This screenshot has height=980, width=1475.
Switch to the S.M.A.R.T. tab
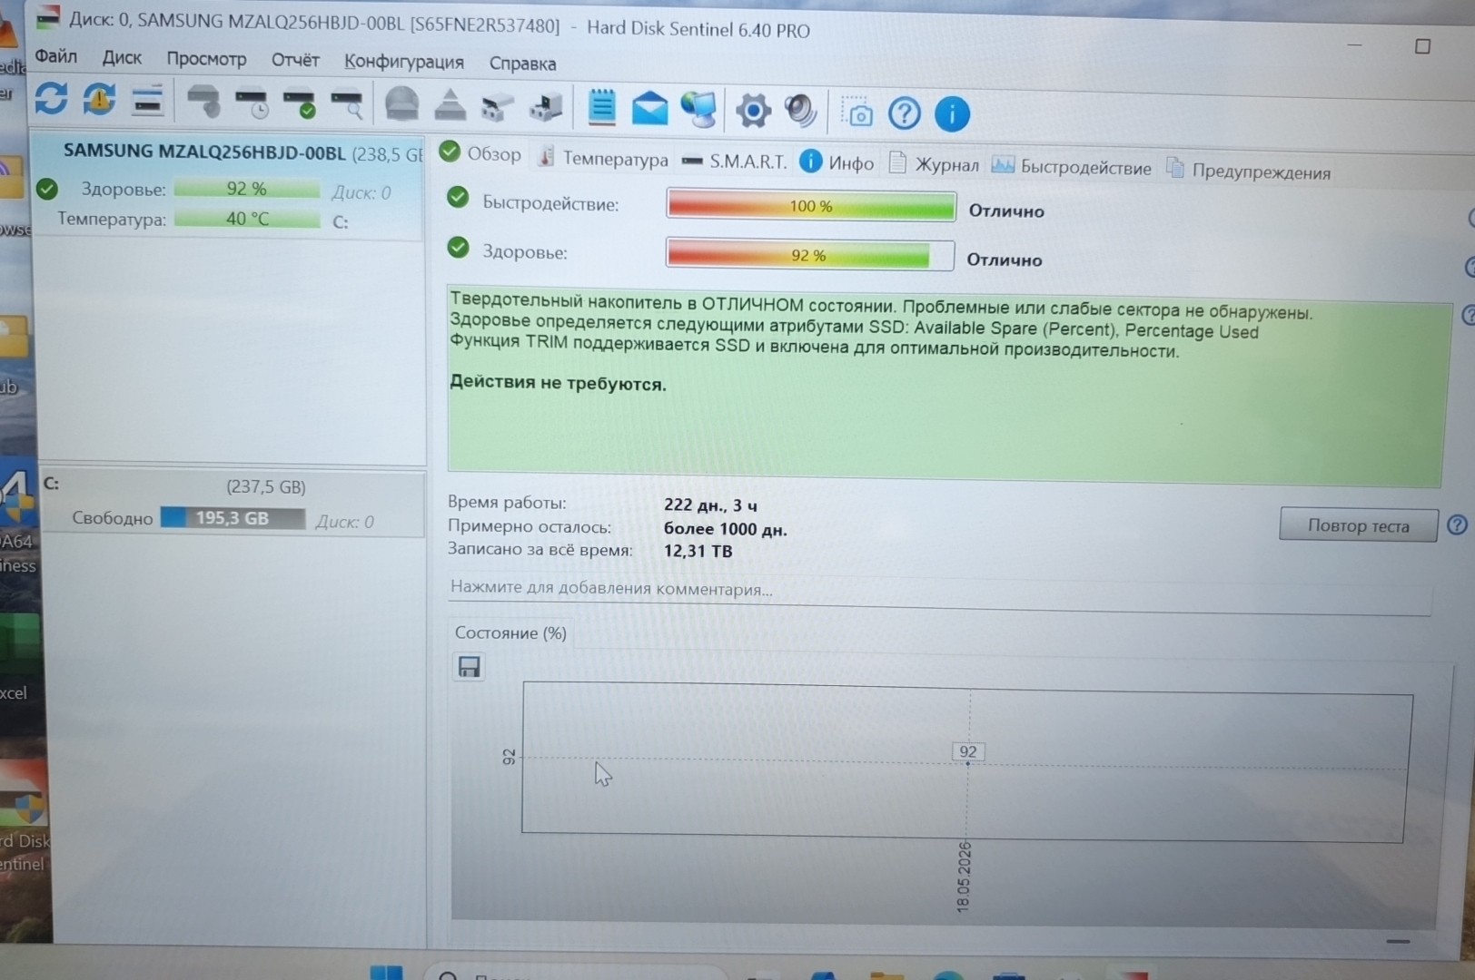[734, 162]
